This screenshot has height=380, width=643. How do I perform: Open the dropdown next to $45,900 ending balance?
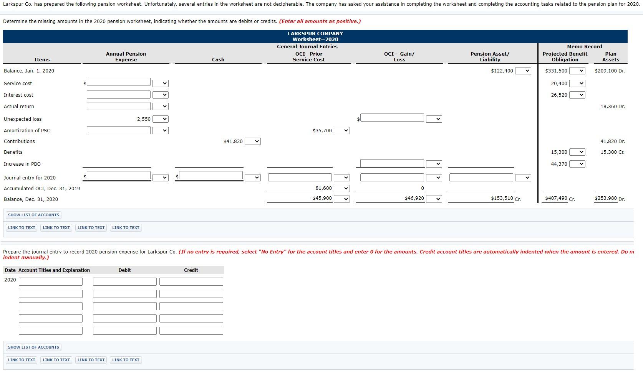342,199
